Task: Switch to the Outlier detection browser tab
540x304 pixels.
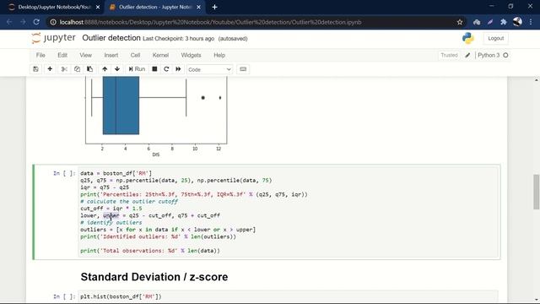Action: pos(155,7)
